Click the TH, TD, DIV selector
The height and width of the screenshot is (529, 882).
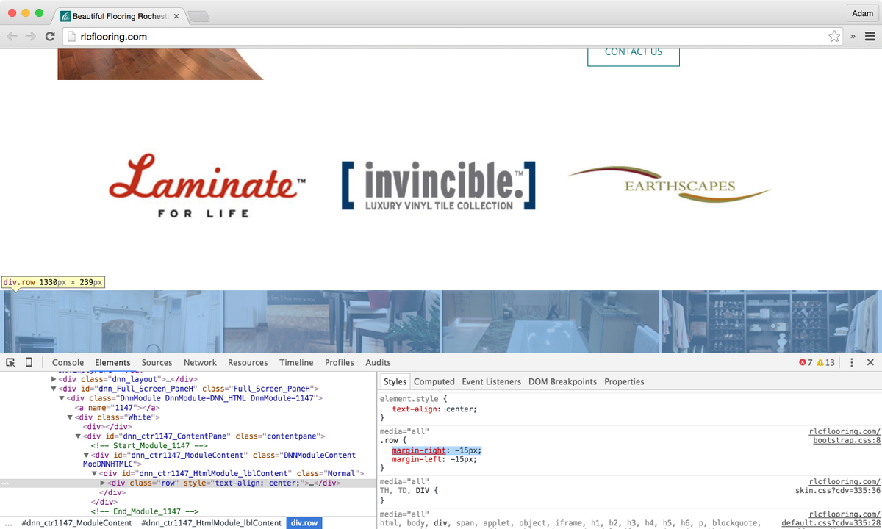pyautogui.click(x=404, y=490)
